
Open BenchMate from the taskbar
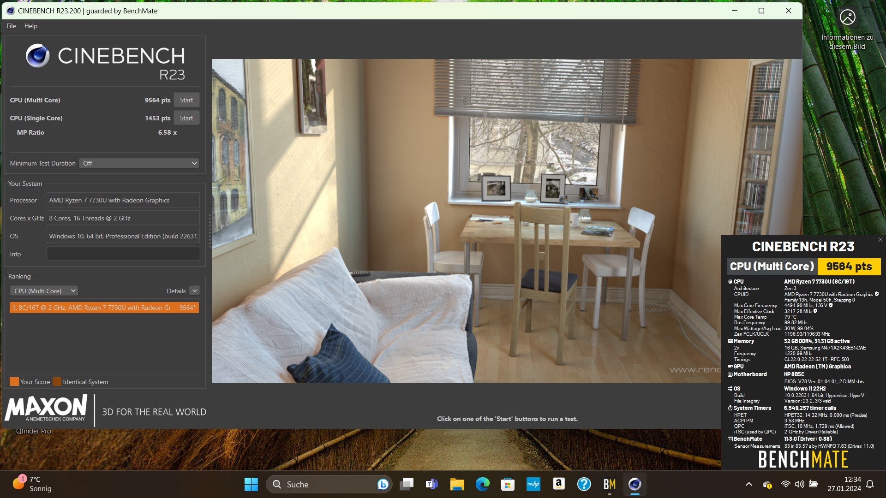point(610,484)
